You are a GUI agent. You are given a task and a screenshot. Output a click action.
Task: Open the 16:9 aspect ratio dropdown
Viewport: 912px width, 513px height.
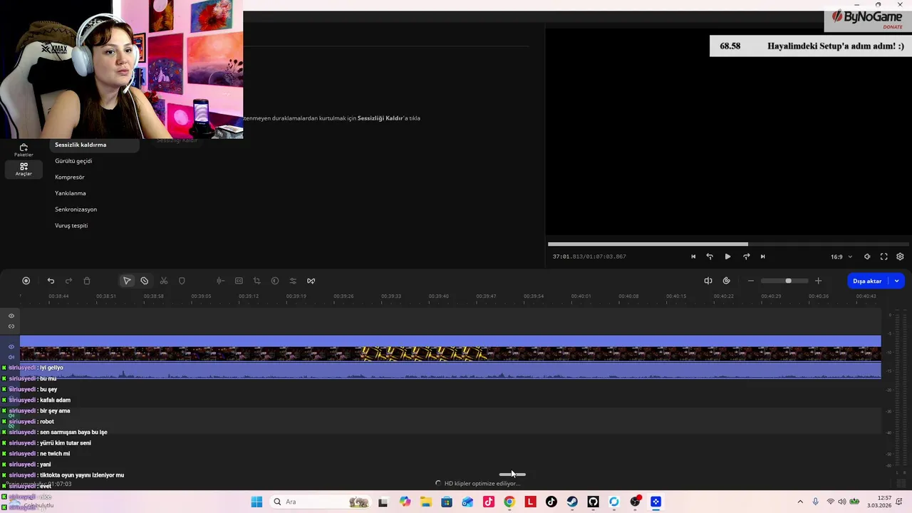(841, 256)
